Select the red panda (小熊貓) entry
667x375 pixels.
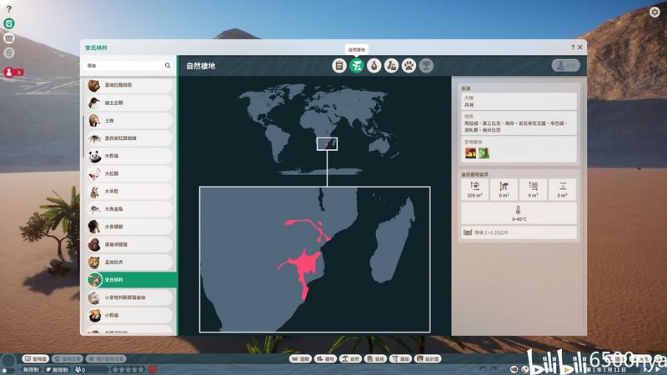pyautogui.click(x=130, y=316)
